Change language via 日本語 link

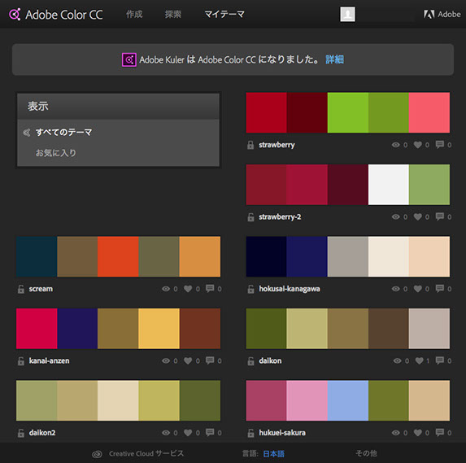coord(274,454)
